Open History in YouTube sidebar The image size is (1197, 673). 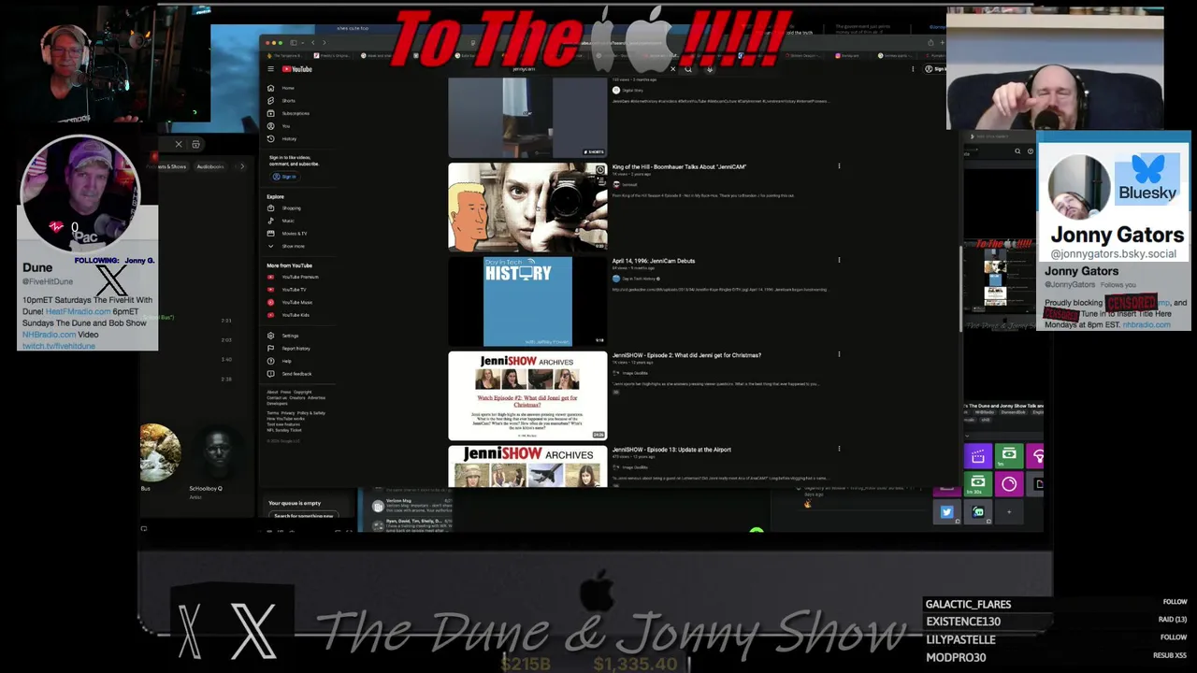[x=282, y=138]
